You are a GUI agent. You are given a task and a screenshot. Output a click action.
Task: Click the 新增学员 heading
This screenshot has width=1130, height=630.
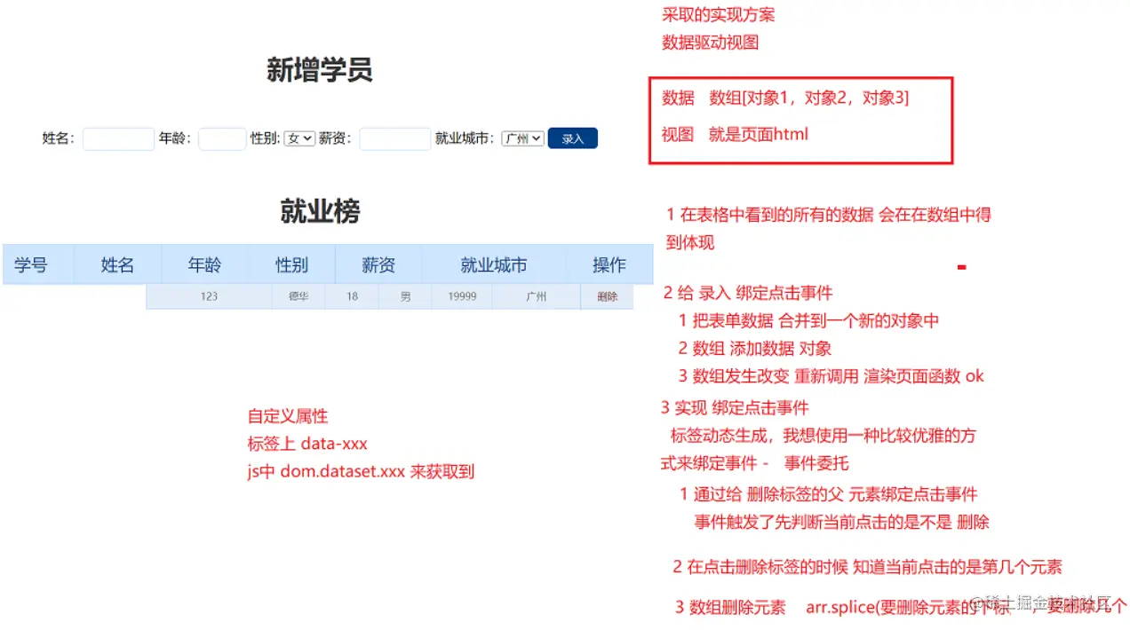point(320,69)
